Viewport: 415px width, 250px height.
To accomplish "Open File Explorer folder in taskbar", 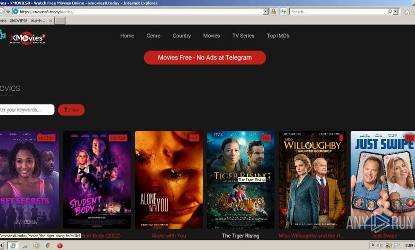I will 24,246.
